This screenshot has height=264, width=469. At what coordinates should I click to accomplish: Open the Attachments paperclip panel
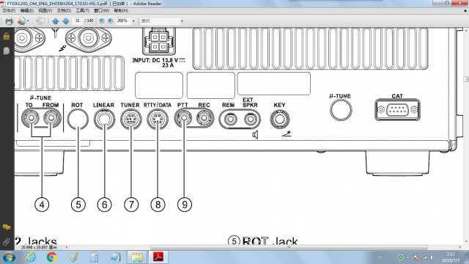7,242
